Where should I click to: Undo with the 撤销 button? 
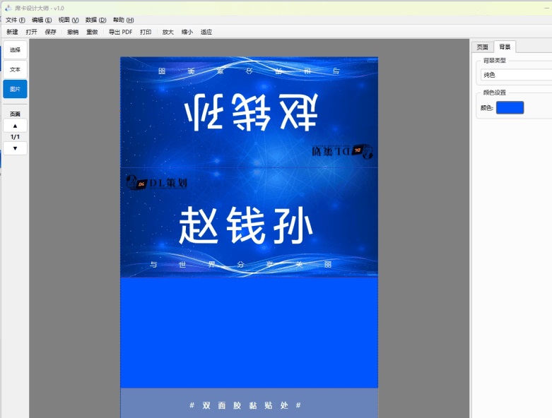point(73,32)
